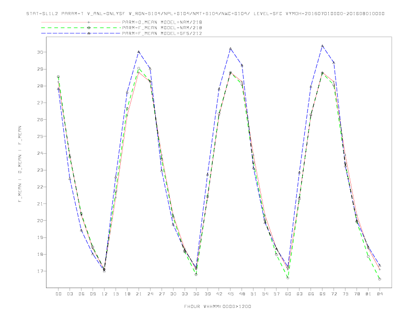Screen dimensions: 414x320
Task: Click x-axis forecast hour label 18
Action: pyautogui.click(x=127, y=294)
